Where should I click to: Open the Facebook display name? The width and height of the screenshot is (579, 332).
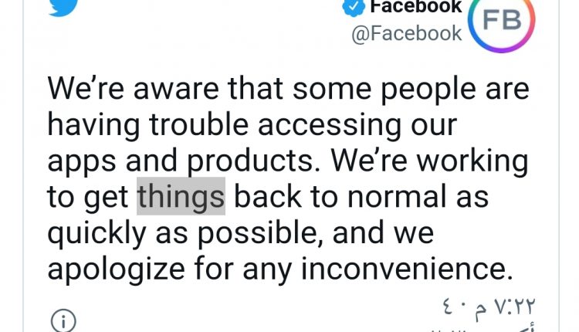coord(415,8)
